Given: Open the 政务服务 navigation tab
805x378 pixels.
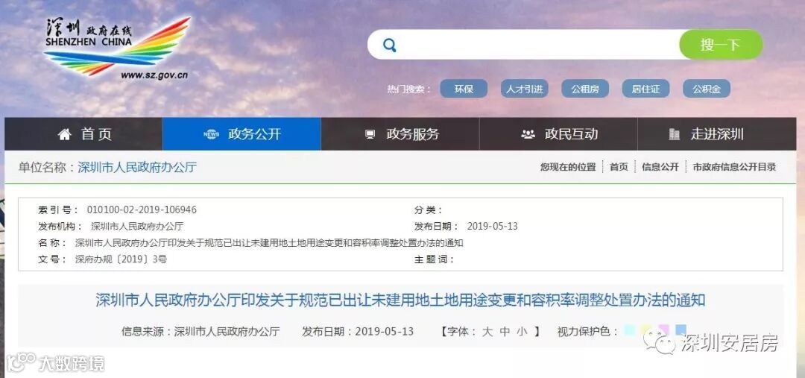Looking at the screenshot, I should pos(400,134).
